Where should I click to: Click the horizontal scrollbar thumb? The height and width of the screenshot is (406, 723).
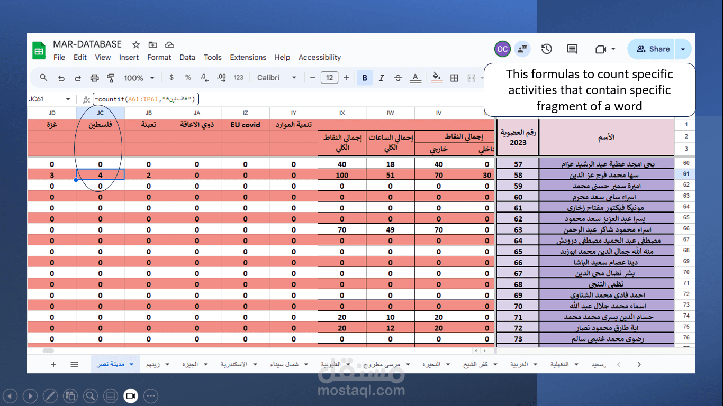pos(48,350)
